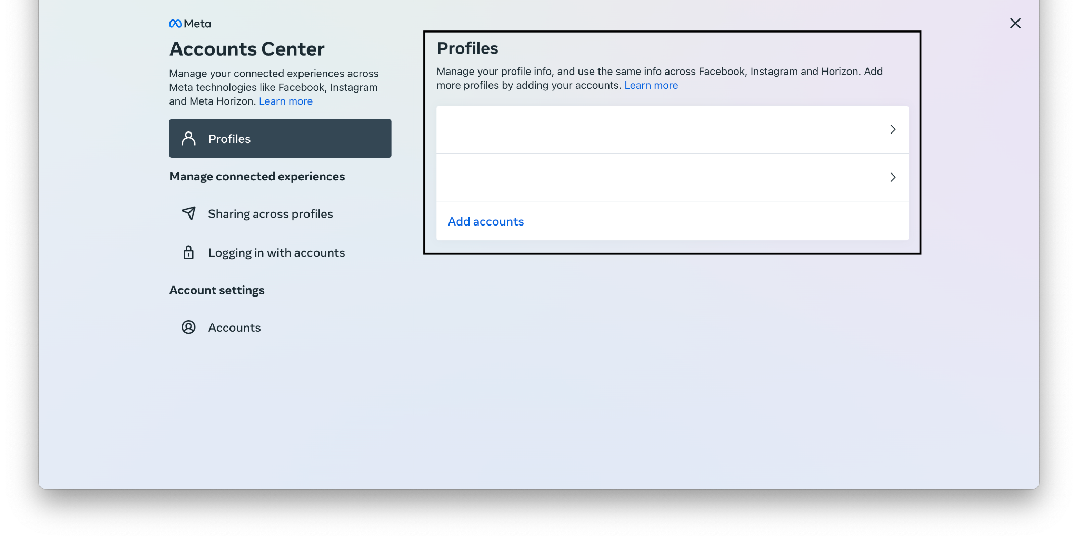
Task: Open Learn more link under Accounts Center
Action: (286, 101)
